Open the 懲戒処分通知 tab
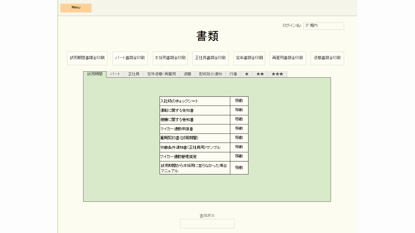The width and height of the screenshot is (415, 233). [211, 74]
